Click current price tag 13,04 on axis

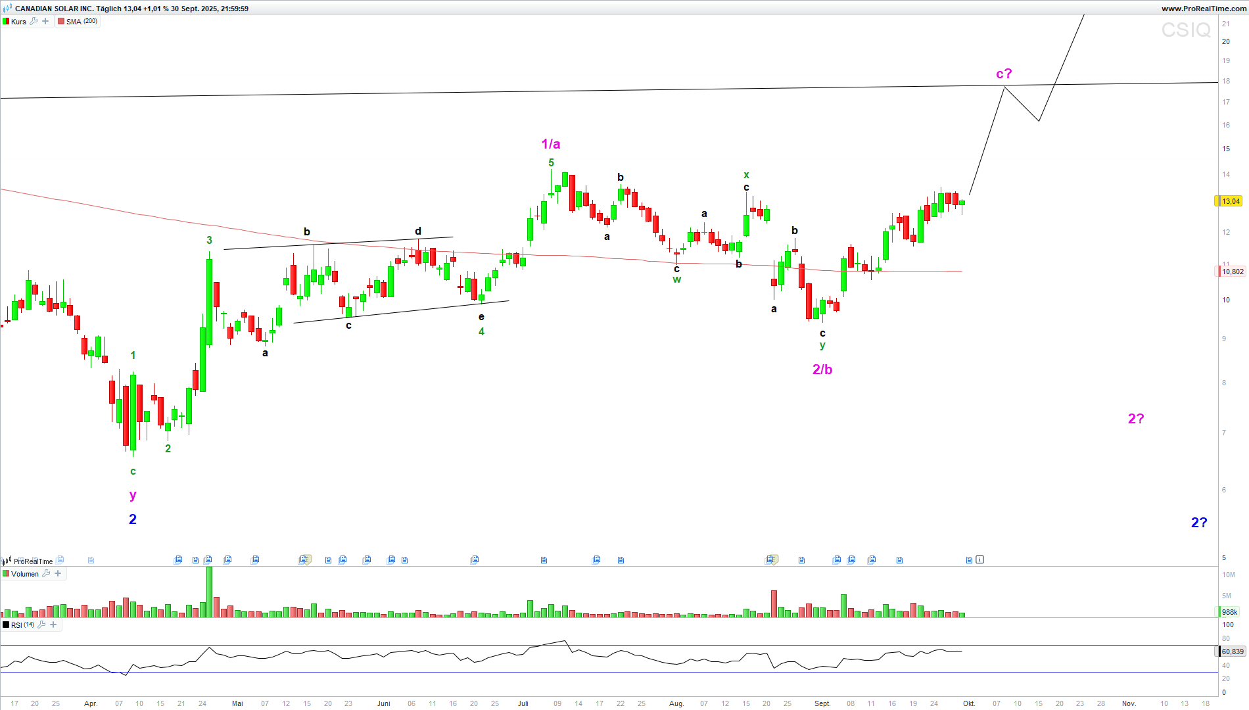tap(1229, 201)
